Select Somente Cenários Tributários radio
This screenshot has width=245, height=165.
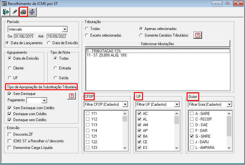(141, 35)
